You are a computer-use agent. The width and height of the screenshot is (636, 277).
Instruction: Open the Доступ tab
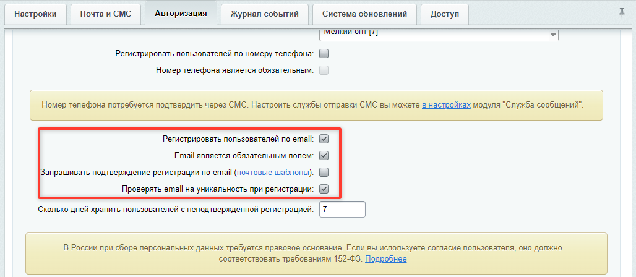[x=445, y=14]
